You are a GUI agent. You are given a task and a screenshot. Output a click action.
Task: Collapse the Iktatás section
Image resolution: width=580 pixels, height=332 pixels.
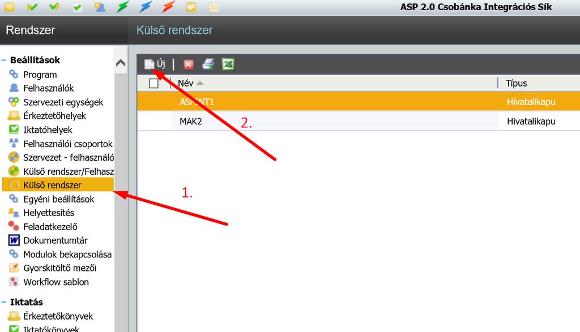[4, 302]
